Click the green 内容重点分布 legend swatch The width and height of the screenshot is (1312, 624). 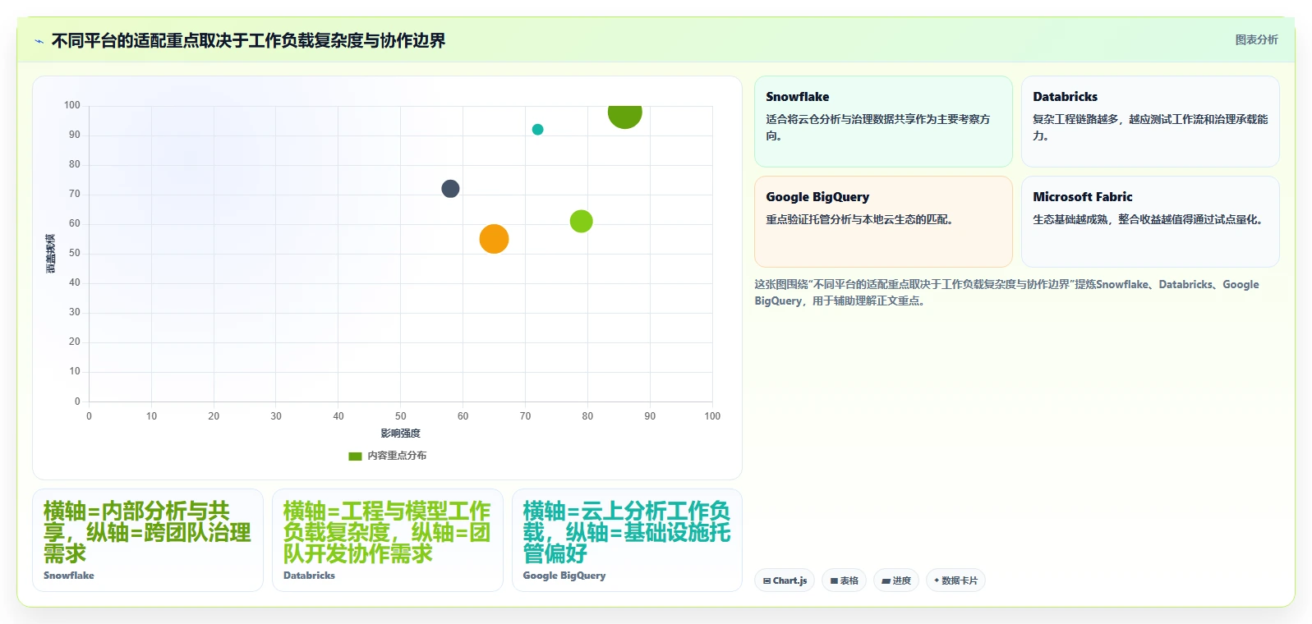click(355, 456)
